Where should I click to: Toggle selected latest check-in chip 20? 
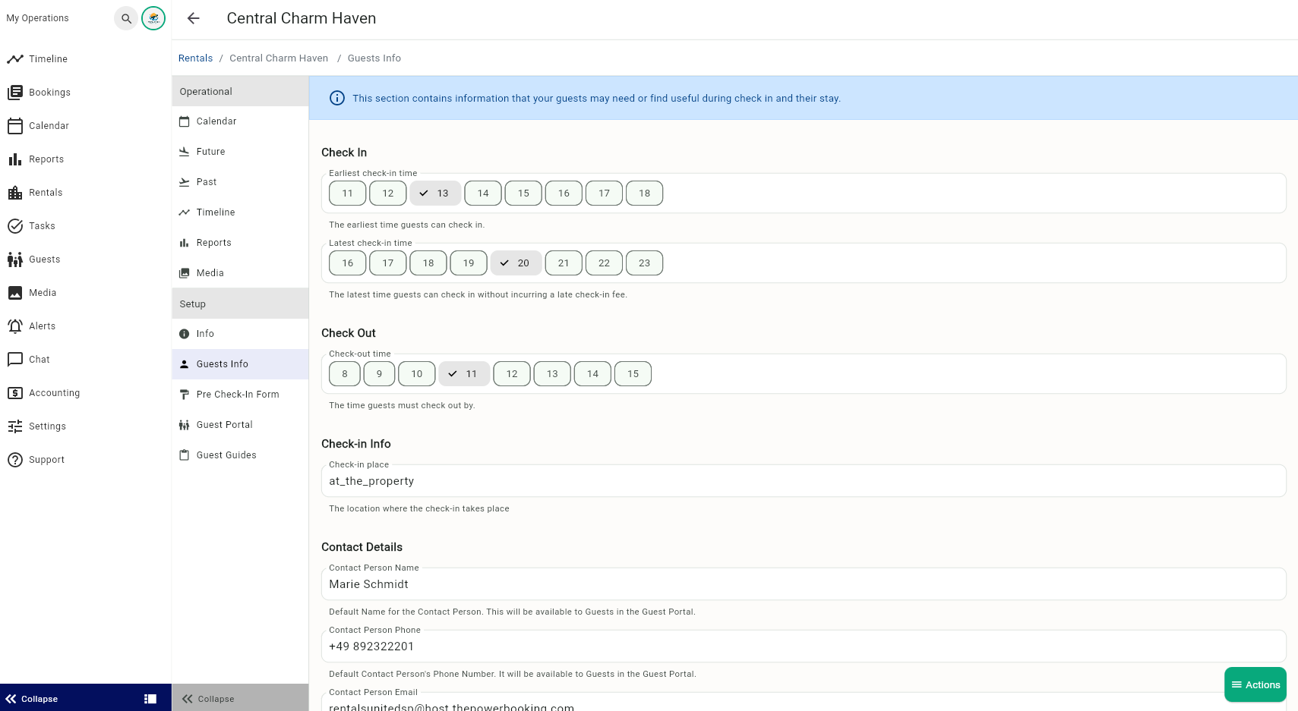[x=516, y=263]
